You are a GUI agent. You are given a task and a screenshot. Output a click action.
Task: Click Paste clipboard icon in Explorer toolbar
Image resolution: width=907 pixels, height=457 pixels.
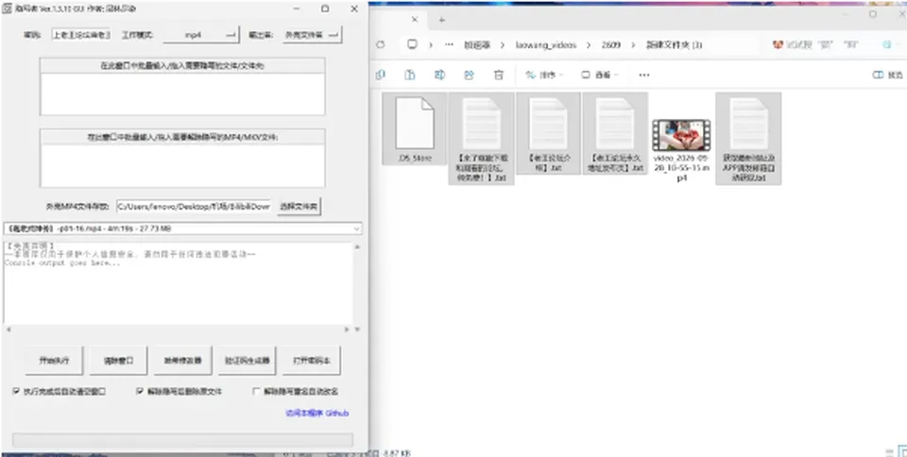[x=409, y=75]
